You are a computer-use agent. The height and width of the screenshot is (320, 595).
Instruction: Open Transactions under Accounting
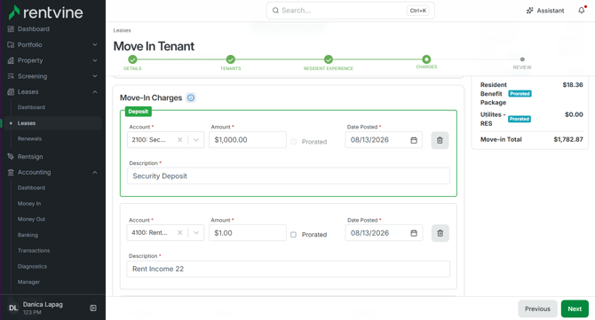pos(34,251)
